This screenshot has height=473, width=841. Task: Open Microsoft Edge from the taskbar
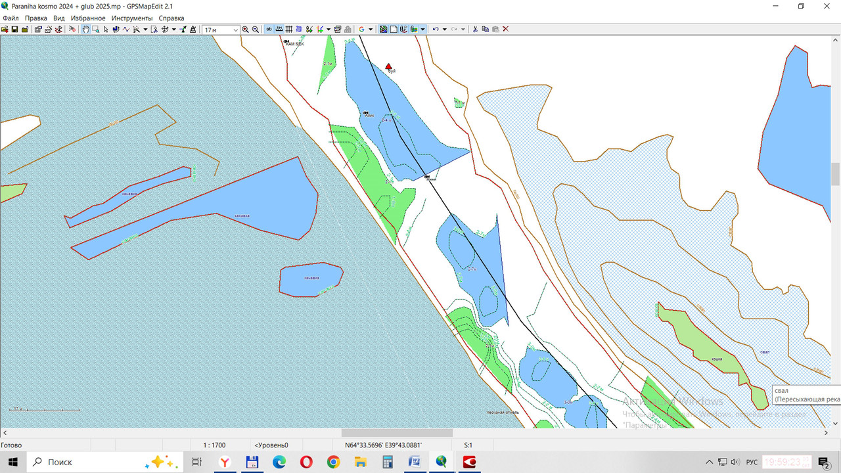[x=279, y=462]
